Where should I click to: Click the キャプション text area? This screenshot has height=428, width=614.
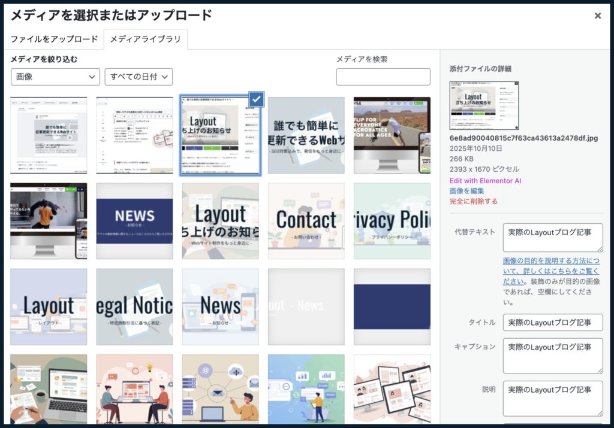[x=553, y=356]
